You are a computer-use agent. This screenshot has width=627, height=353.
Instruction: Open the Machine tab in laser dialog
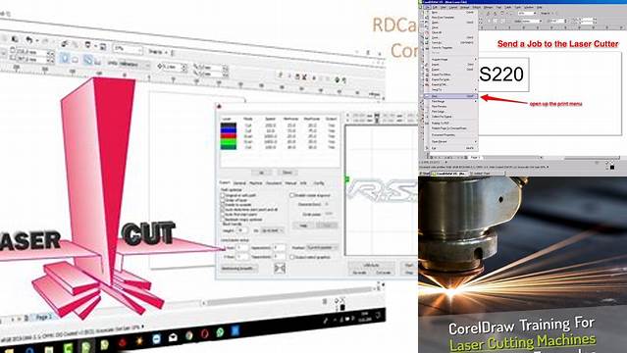(256, 183)
